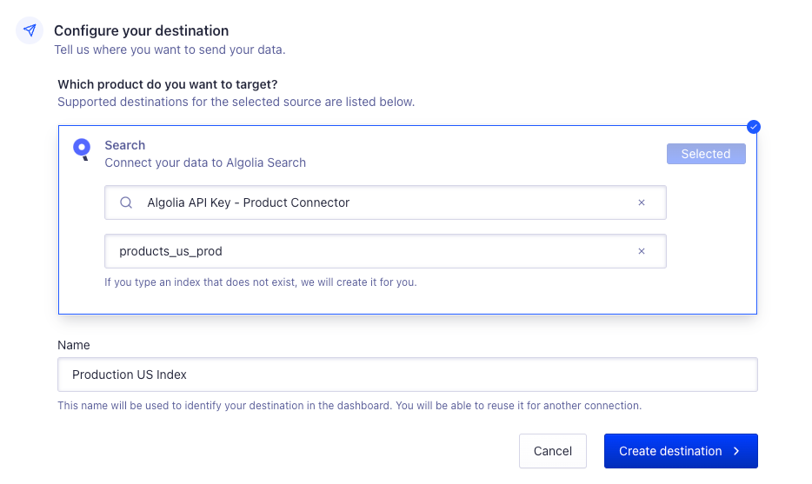
Task: Select the Search product card title
Action: 125,145
